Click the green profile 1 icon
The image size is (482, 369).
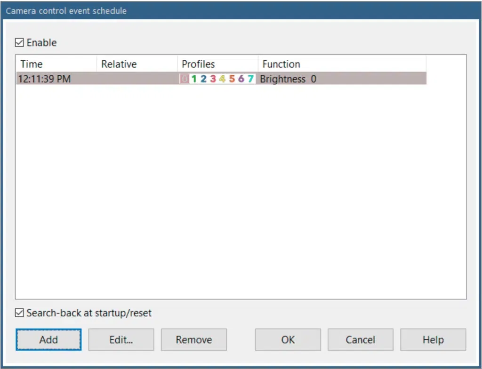pyautogui.click(x=194, y=79)
